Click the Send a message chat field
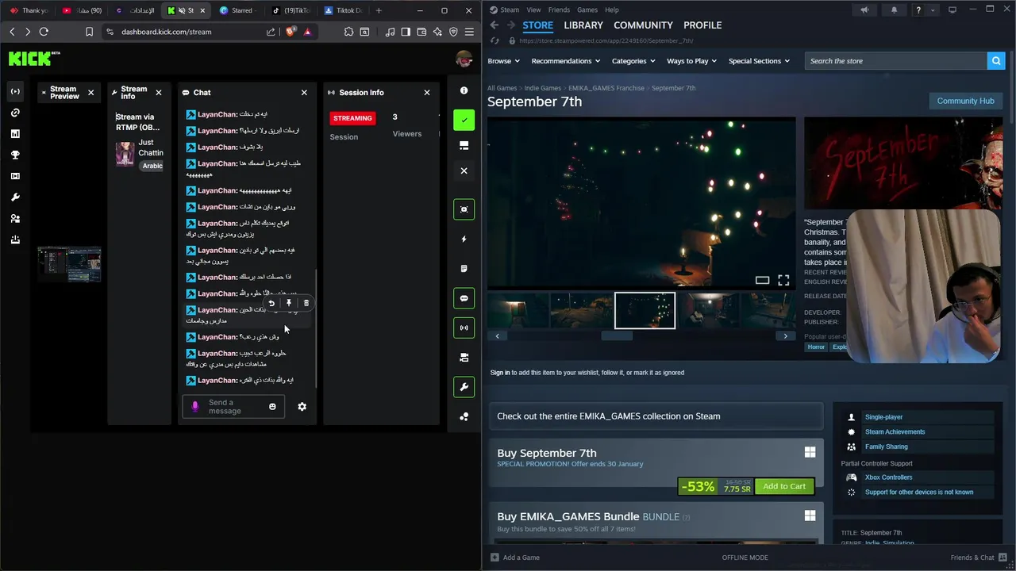Screen dimensions: 1016x571 tap(233, 407)
